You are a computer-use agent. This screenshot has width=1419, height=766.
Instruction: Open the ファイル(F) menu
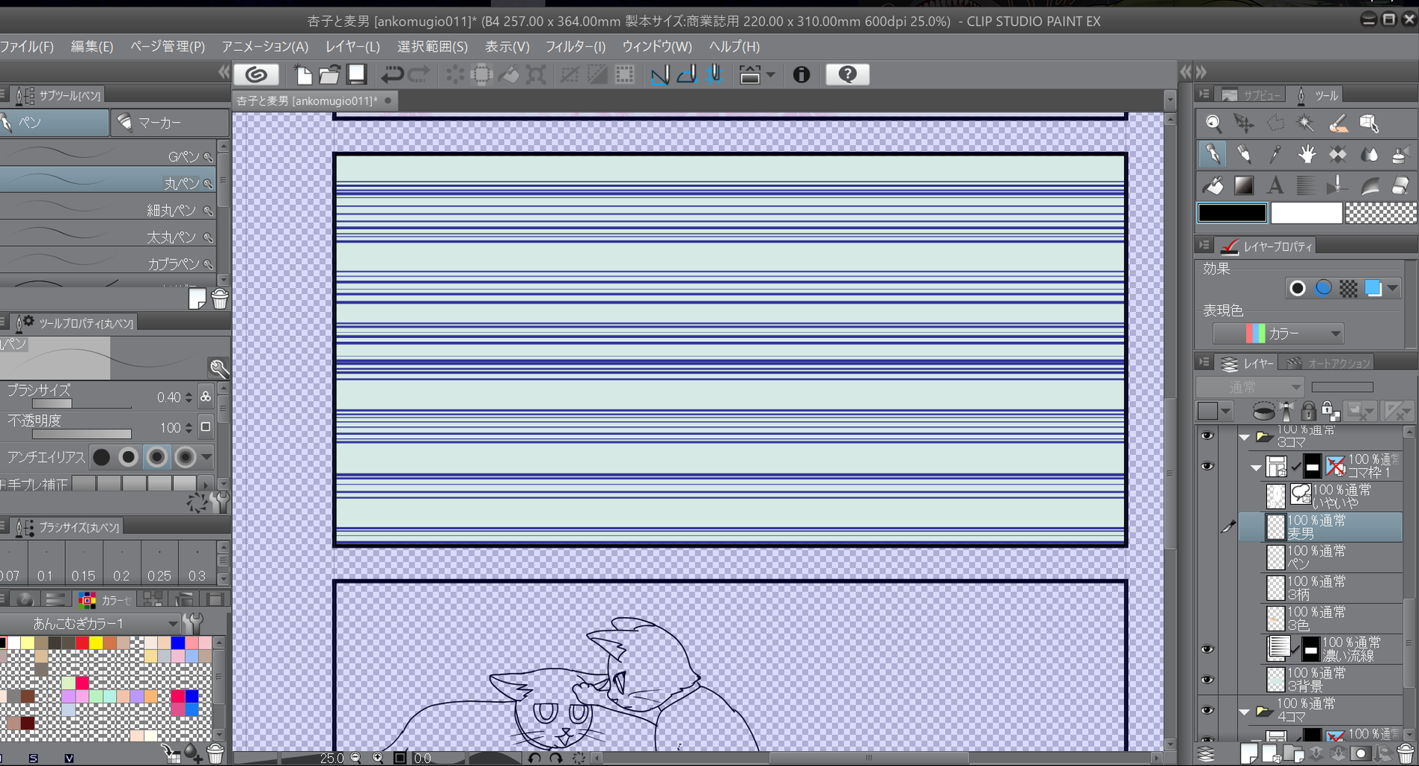tap(27, 46)
